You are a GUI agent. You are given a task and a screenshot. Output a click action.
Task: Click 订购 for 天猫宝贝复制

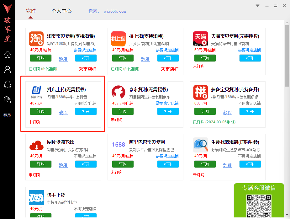tap(205, 58)
